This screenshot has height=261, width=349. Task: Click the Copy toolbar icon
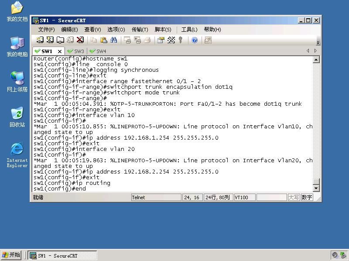tap(93, 40)
